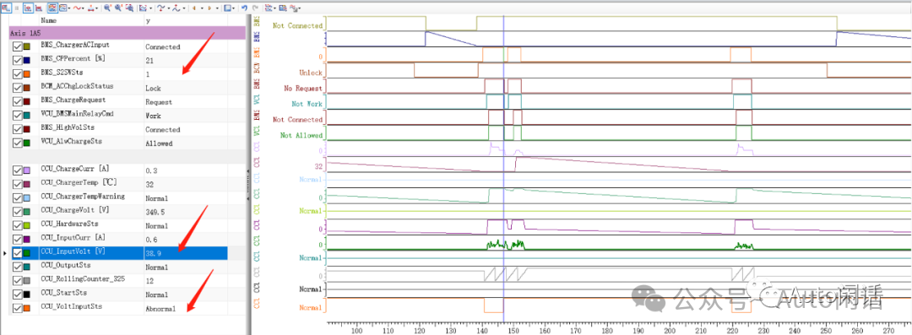912x335 pixels.
Task: Click the blue undo arrow icon
Action: point(244,8)
